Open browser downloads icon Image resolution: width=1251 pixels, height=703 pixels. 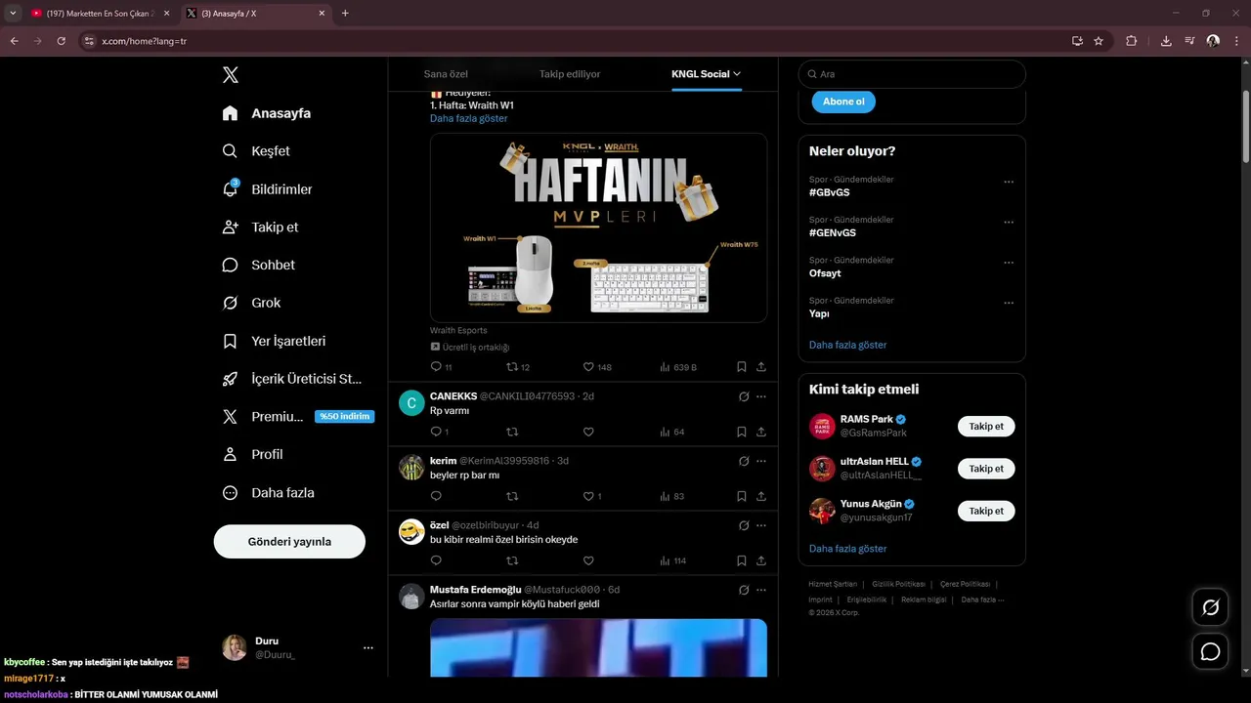1166,41
